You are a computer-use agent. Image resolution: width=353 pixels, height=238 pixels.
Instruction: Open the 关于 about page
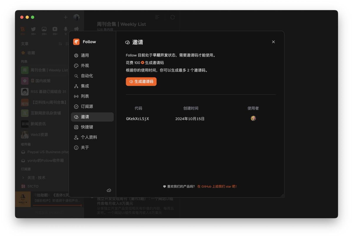point(92,148)
